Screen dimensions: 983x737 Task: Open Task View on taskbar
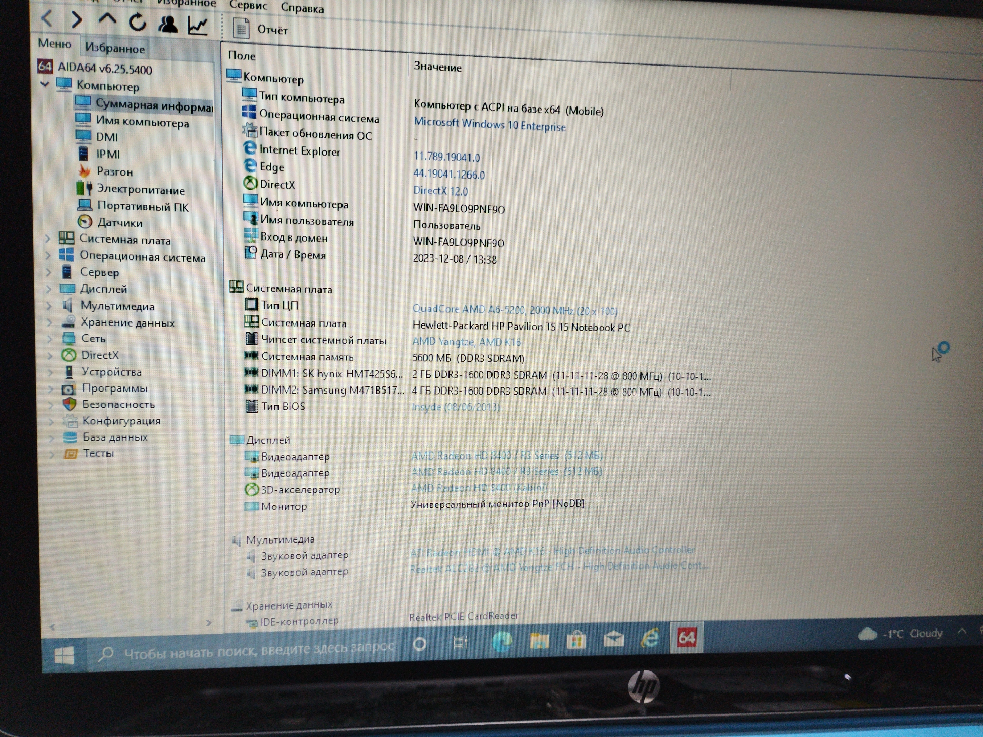click(461, 642)
